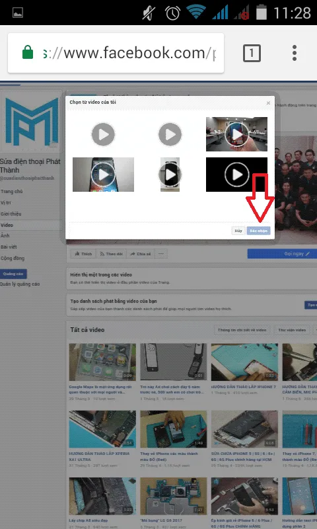The width and height of the screenshot is (317, 529).
Task: Open the 'Trò này Ad chơi' video thumbnail
Action: 174,362
